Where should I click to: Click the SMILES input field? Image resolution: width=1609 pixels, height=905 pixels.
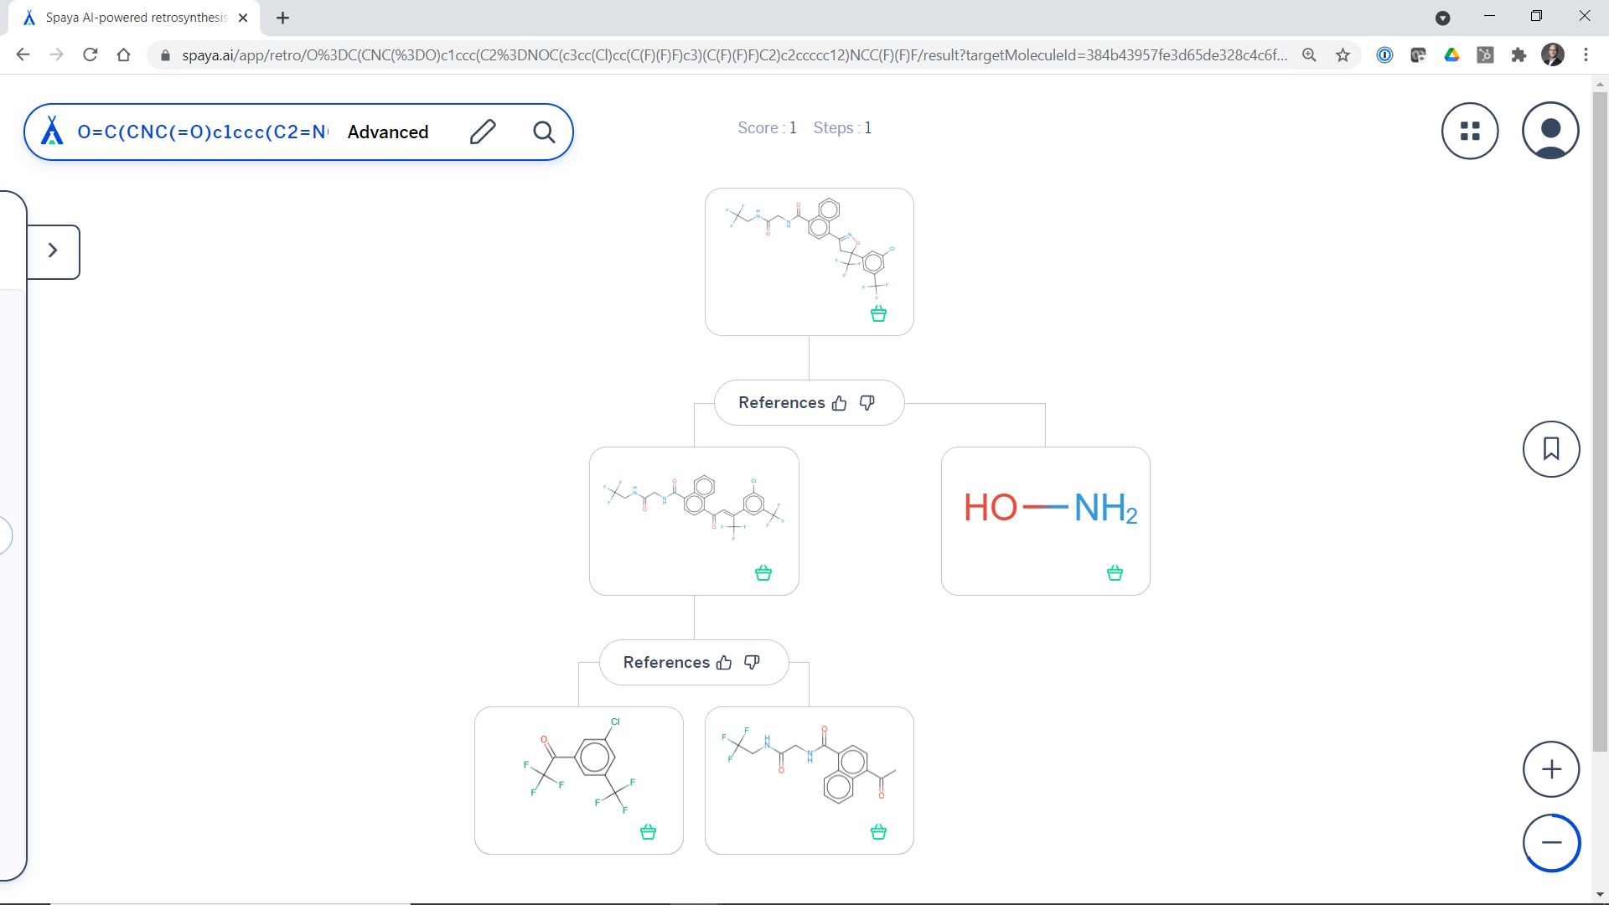[202, 132]
